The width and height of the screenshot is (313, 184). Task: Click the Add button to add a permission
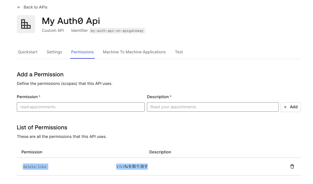coord(291,107)
